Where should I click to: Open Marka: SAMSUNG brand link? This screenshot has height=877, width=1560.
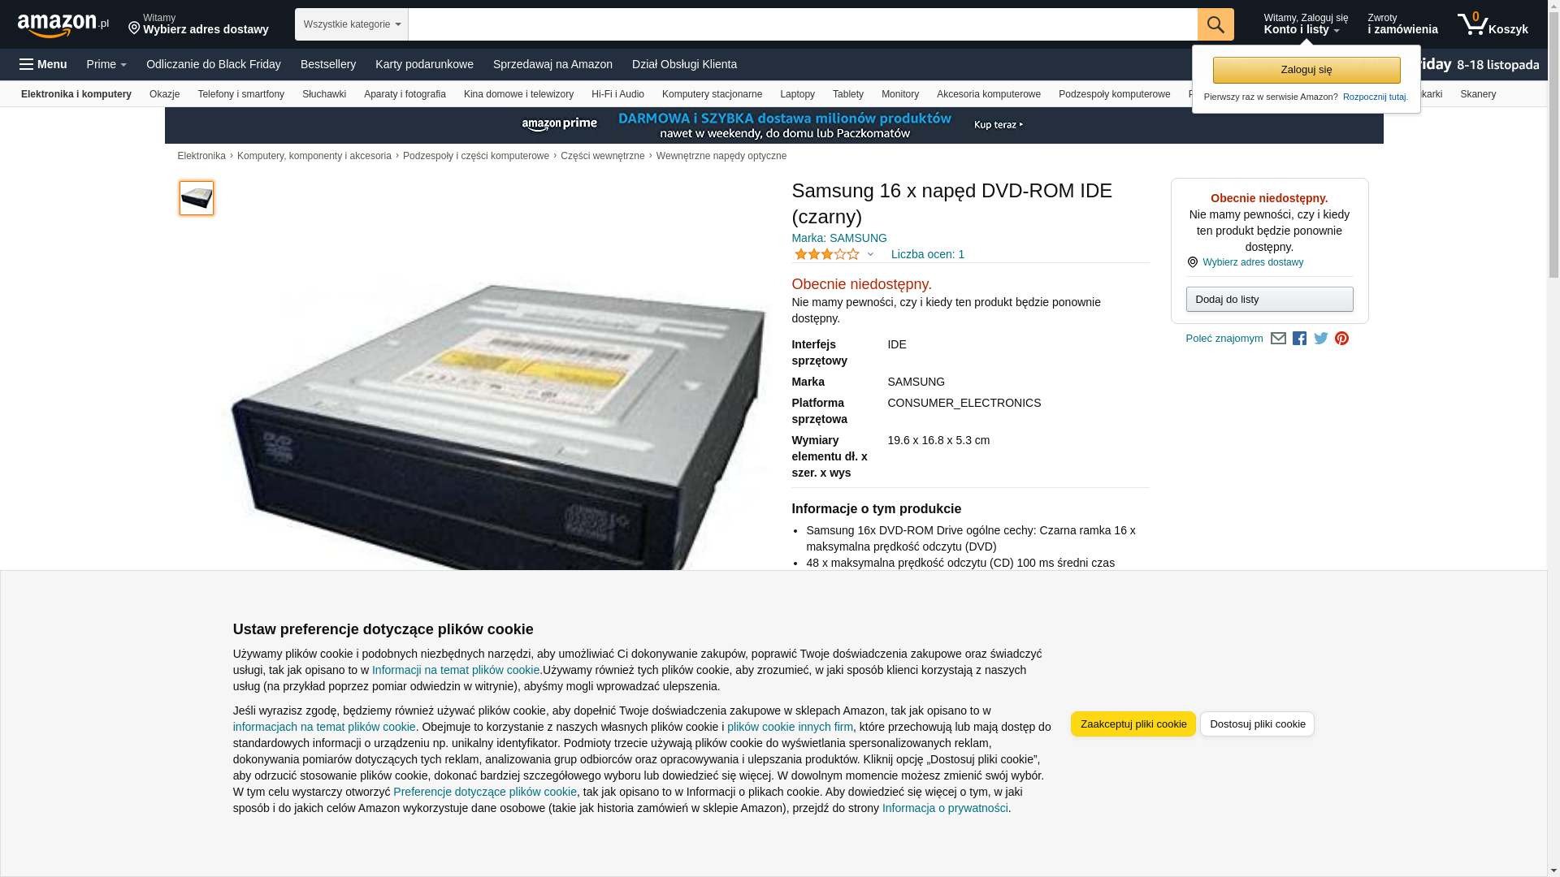pyautogui.click(x=838, y=238)
